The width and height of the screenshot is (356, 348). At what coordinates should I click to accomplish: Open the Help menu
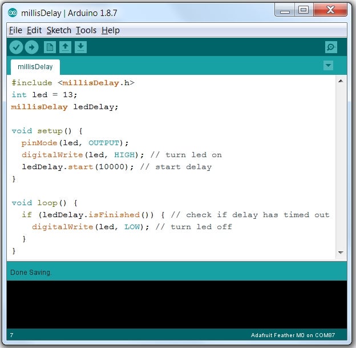click(111, 30)
